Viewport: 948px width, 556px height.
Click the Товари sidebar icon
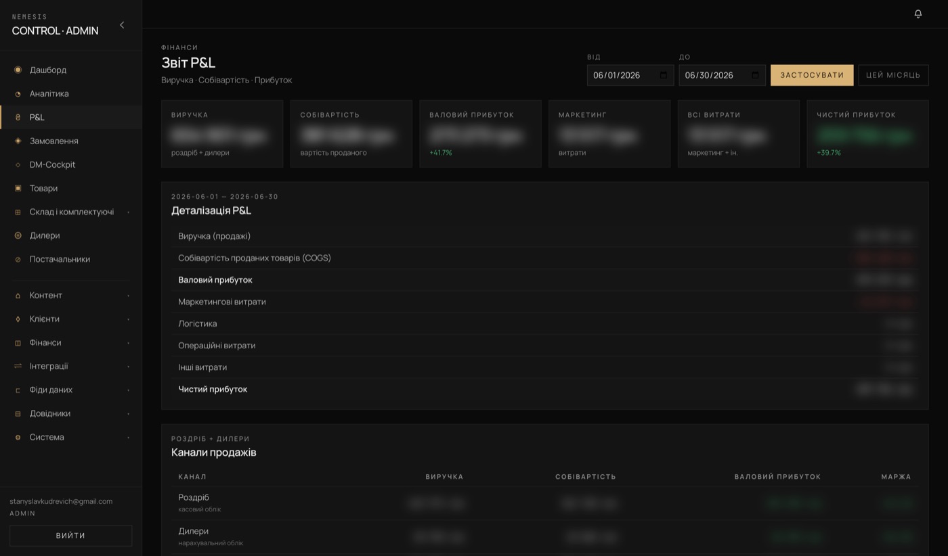click(x=18, y=188)
